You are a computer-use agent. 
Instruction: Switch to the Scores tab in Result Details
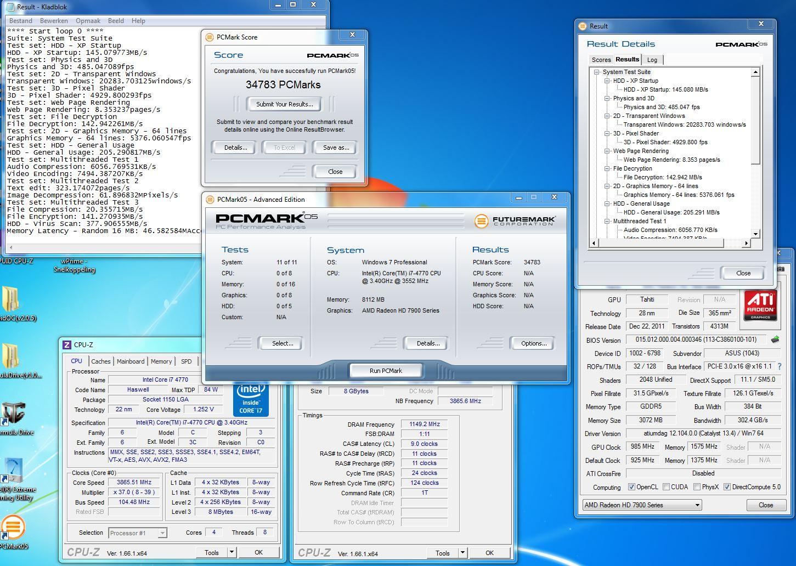(x=601, y=60)
